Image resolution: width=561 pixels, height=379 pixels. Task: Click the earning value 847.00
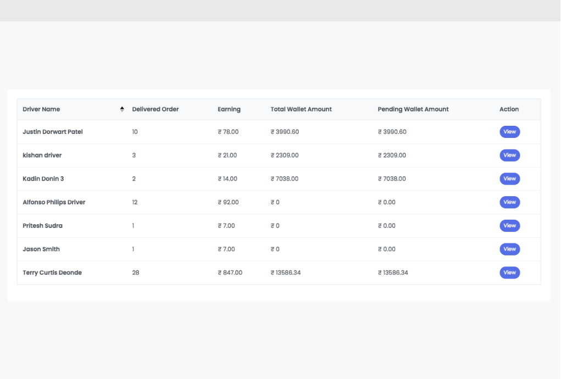tap(230, 272)
